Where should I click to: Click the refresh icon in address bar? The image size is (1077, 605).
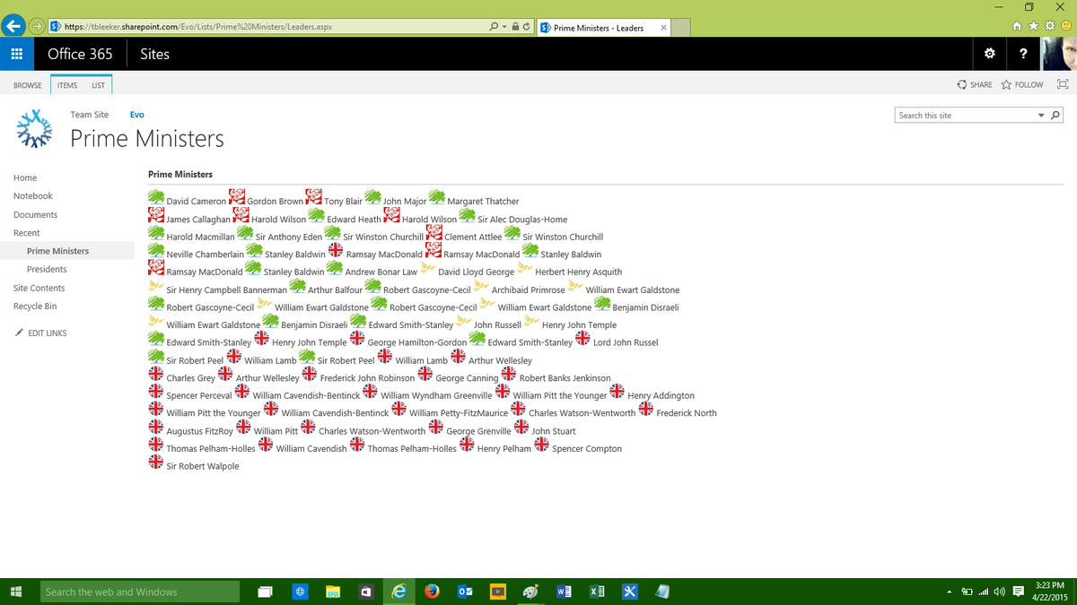(x=526, y=27)
